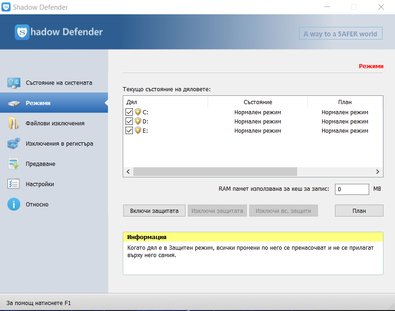Close the Shadow Defender window
The height and width of the screenshot is (311, 395).
[x=381, y=7]
